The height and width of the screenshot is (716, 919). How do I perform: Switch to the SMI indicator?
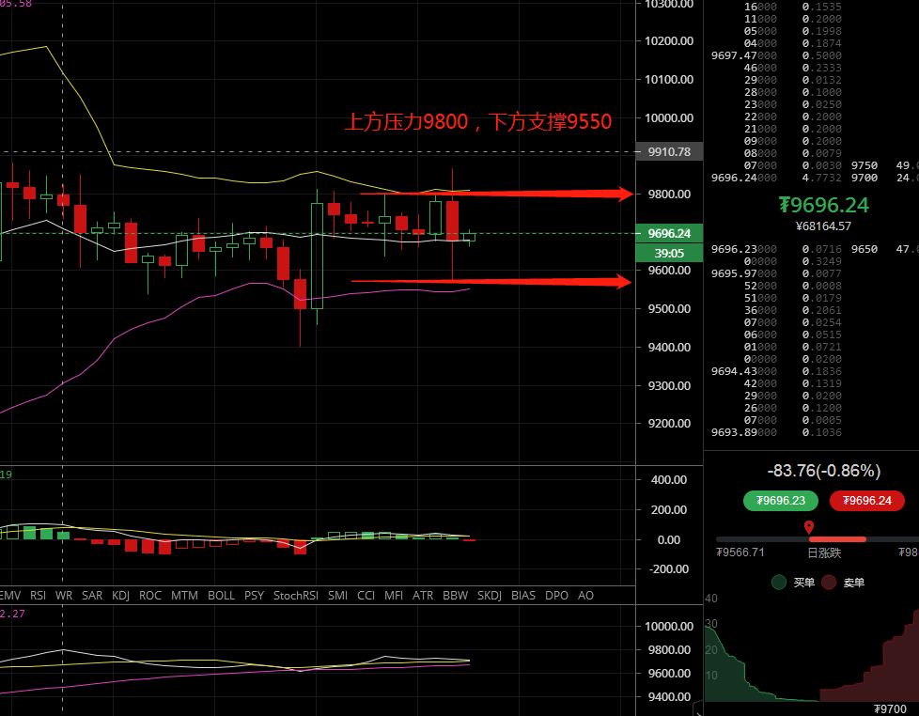tap(338, 596)
